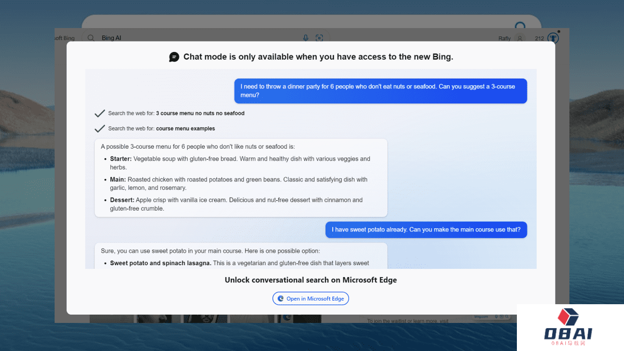Select the sweet potato user message bubble
The height and width of the screenshot is (351, 624).
click(x=426, y=230)
